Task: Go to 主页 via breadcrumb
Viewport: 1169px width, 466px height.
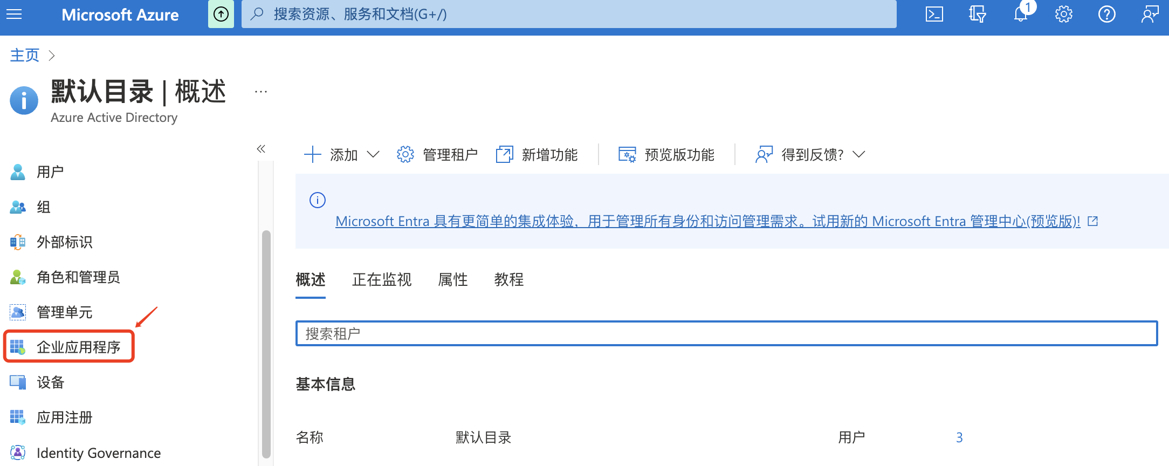Action: tap(25, 56)
